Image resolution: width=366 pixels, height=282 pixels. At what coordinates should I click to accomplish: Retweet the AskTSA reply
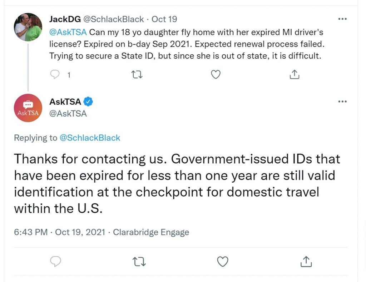[139, 262]
